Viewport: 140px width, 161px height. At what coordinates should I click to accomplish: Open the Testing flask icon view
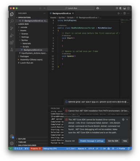pyautogui.click(x=12, y=49)
